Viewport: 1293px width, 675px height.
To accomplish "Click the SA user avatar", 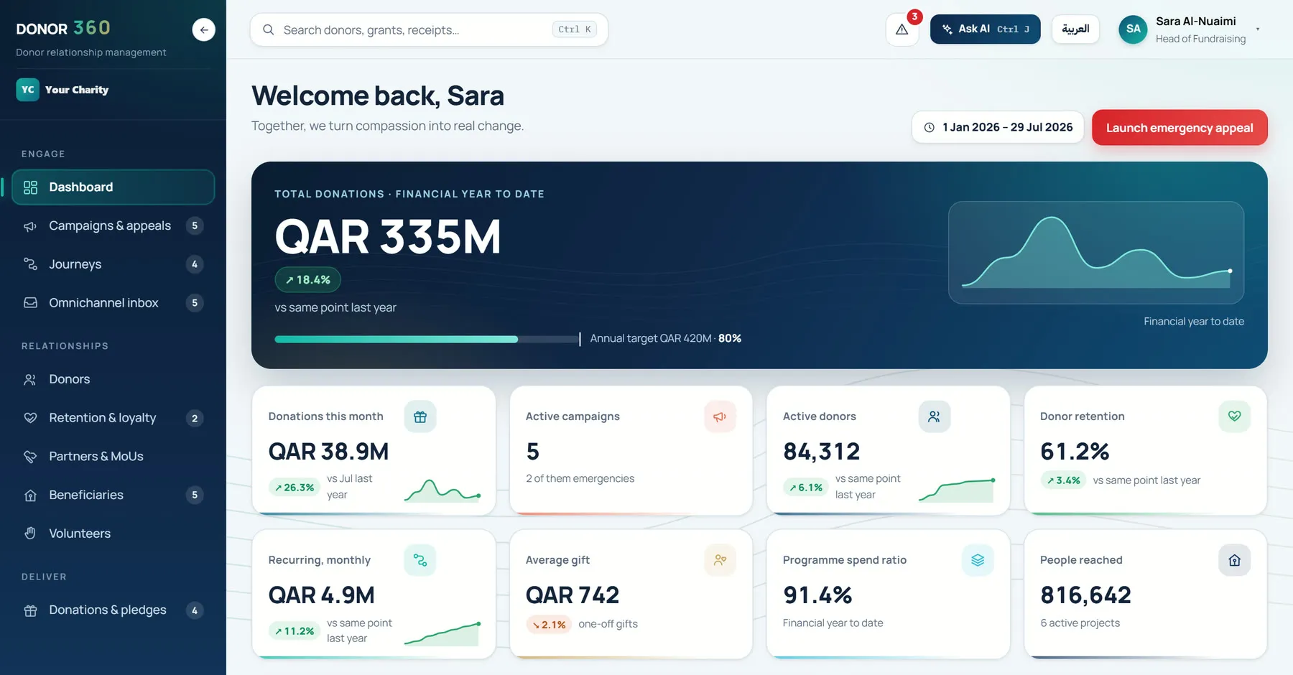I will pos(1134,29).
